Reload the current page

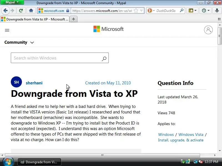(x=21, y=11)
